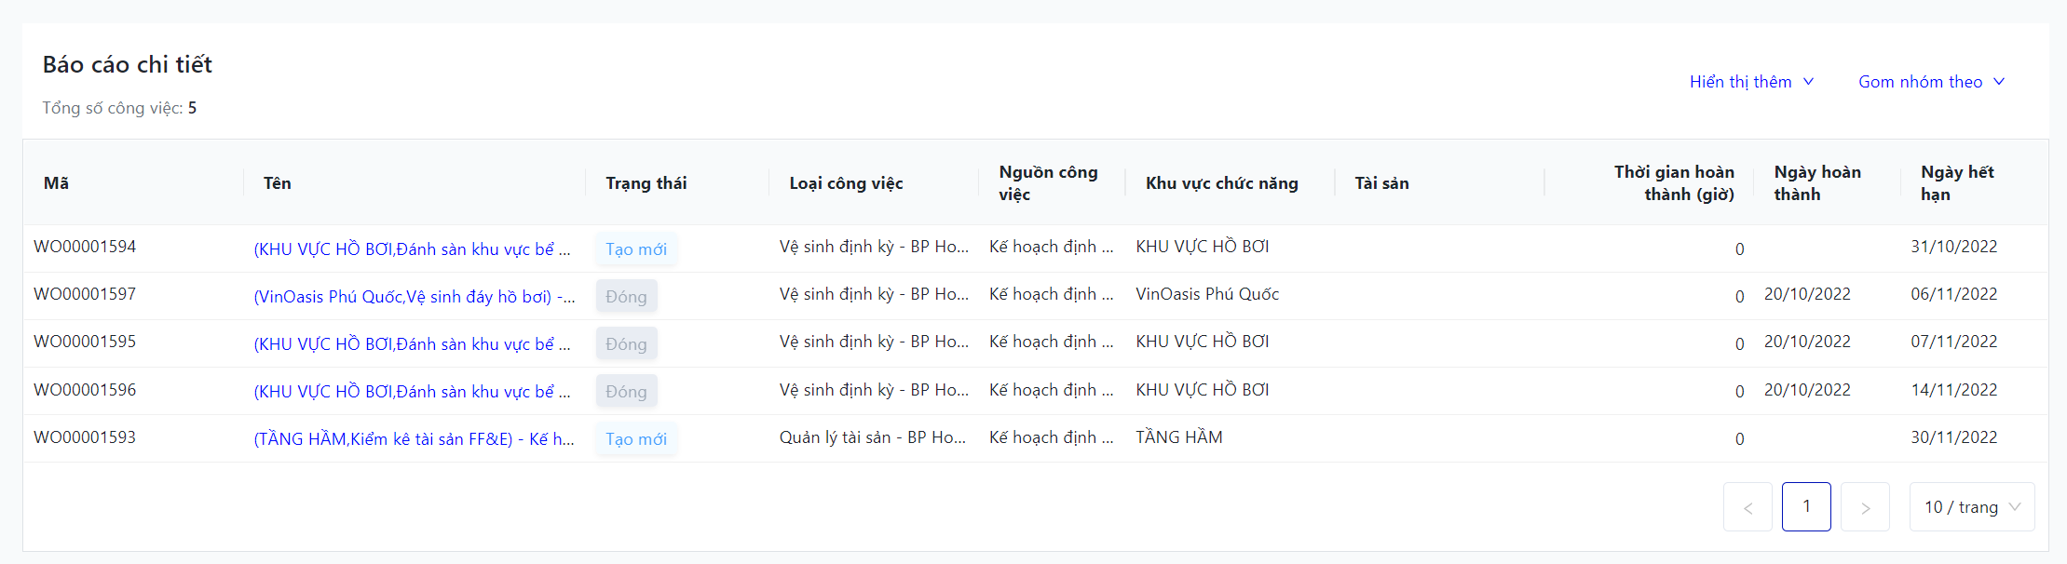
Task: Open the VinOasis Phú Quốc work order link
Action: coord(414,297)
